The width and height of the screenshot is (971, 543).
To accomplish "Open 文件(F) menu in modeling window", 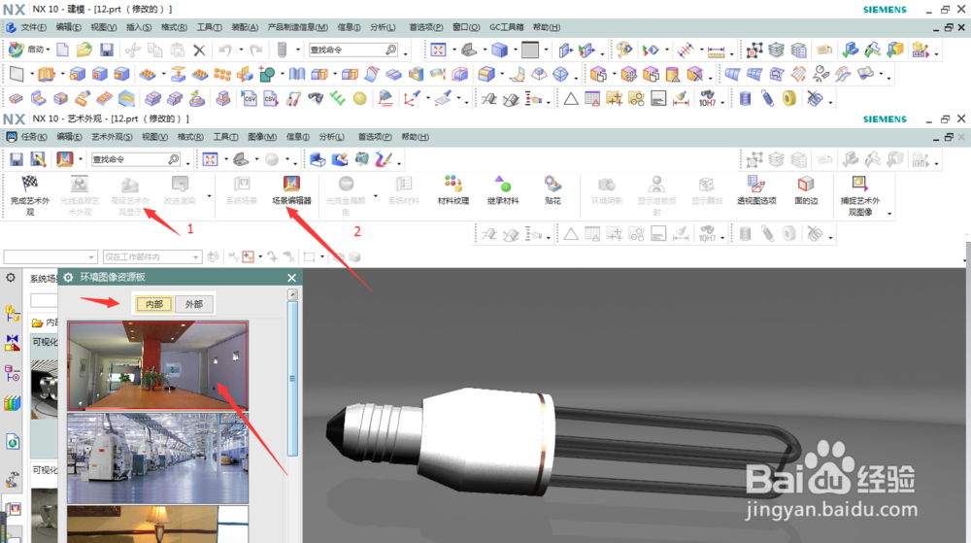I will [x=33, y=27].
